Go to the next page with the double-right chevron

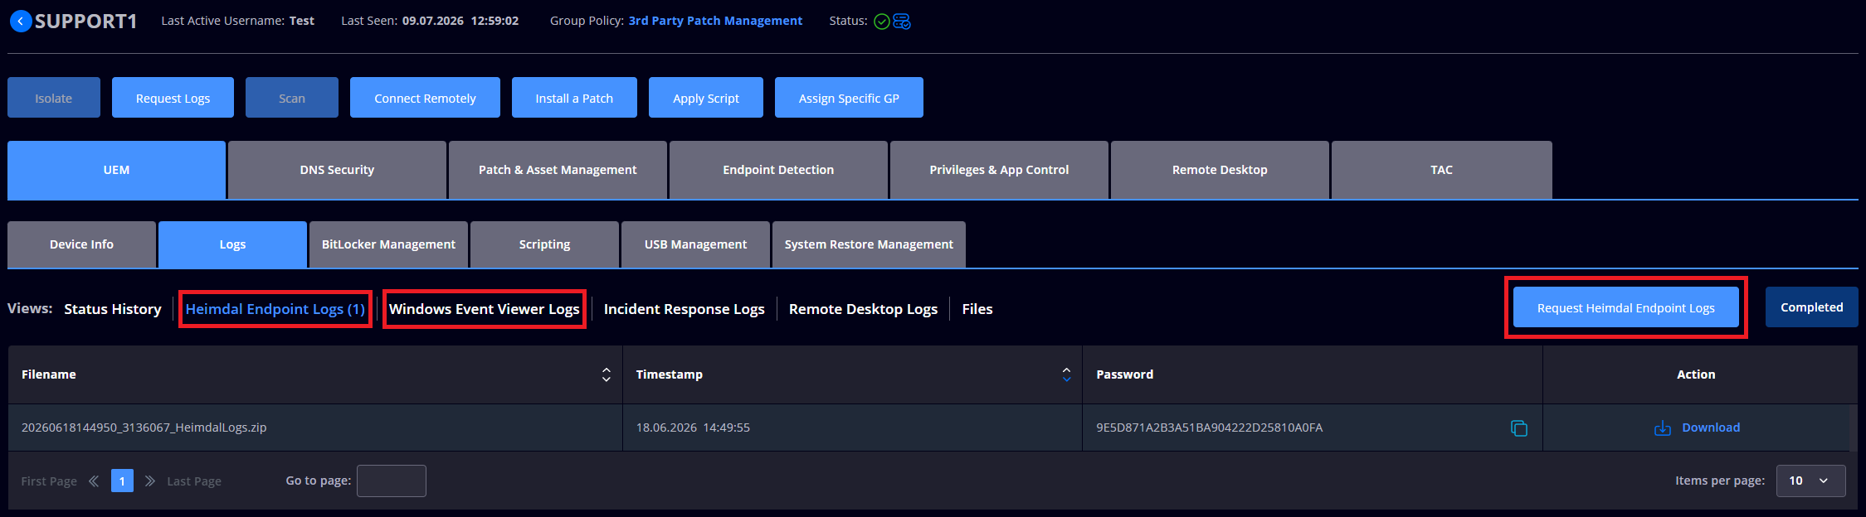(x=150, y=481)
